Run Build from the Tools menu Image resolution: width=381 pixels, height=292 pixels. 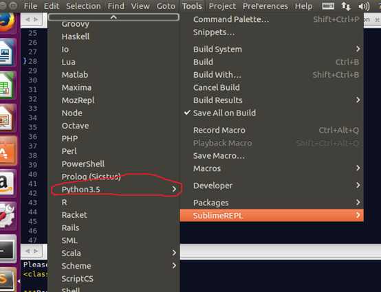pos(272,62)
